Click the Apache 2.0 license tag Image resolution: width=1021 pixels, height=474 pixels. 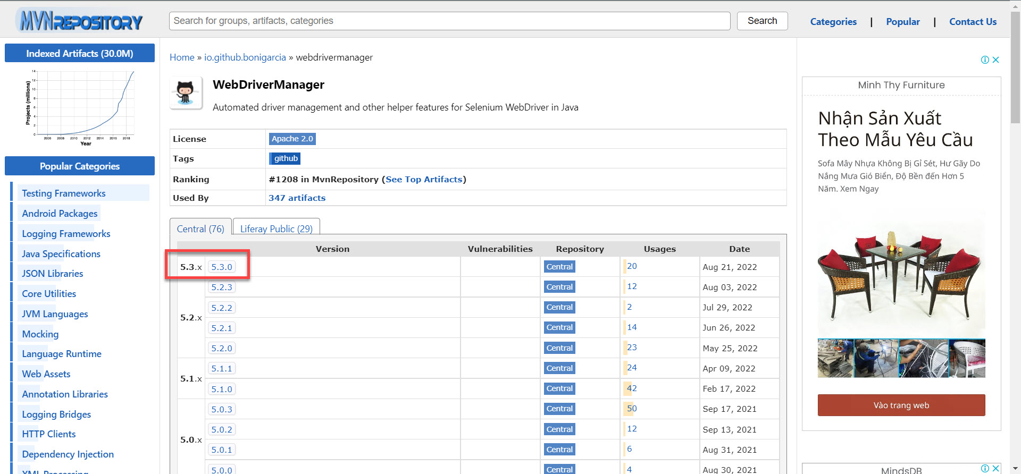click(x=292, y=139)
